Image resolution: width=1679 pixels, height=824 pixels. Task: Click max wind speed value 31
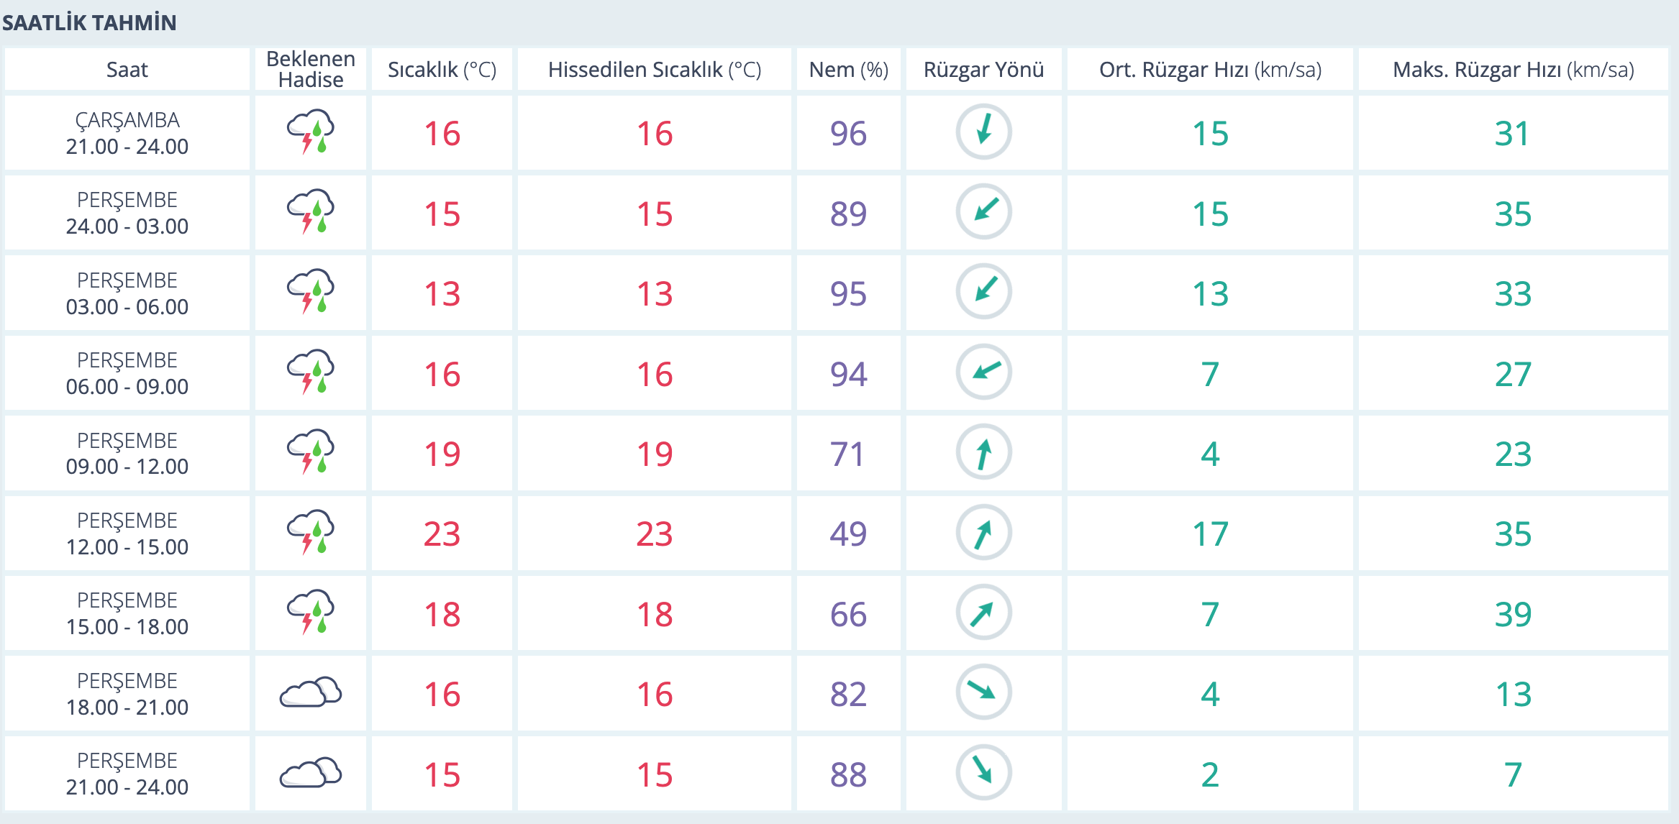click(x=1511, y=134)
